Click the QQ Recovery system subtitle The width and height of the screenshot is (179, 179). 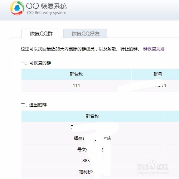[47, 13]
